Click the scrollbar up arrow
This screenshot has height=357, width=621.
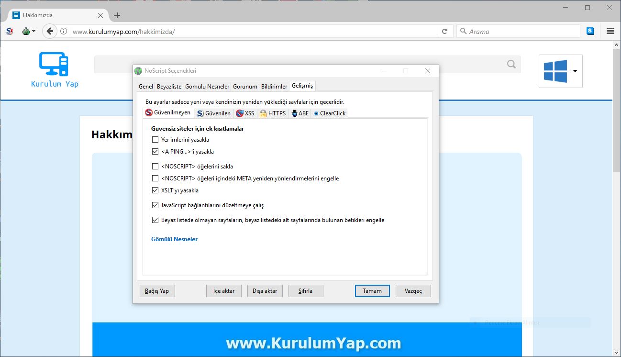tap(617, 45)
